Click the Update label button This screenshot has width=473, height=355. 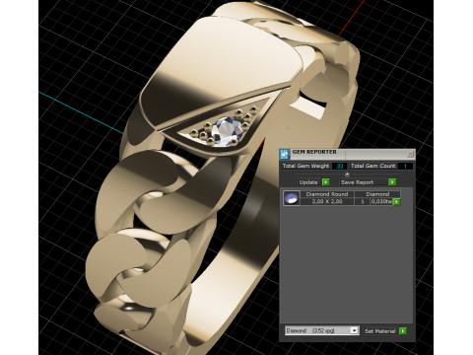tap(308, 182)
